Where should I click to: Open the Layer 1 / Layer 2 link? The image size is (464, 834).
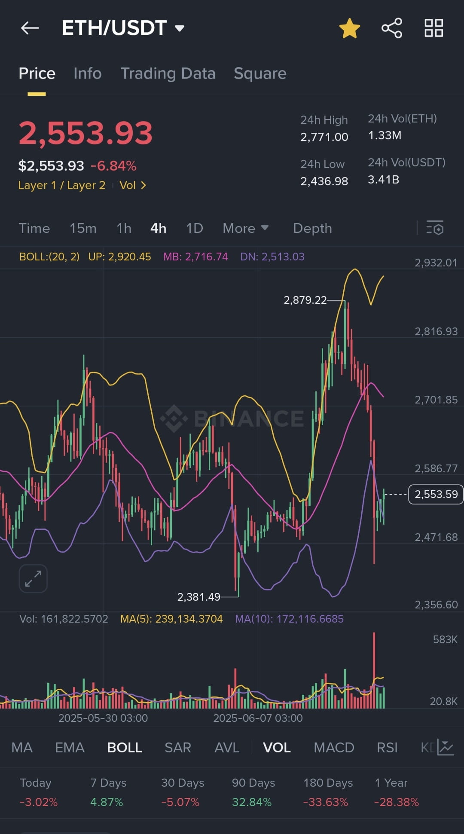[x=62, y=185]
